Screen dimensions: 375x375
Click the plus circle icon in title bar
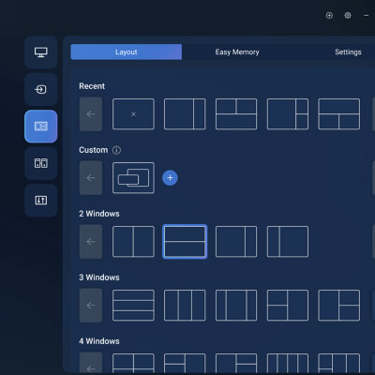coord(329,15)
